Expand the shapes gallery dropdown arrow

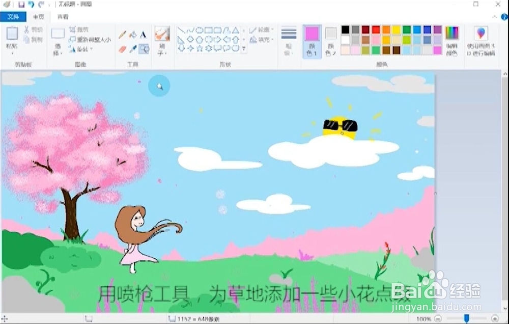click(x=244, y=47)
